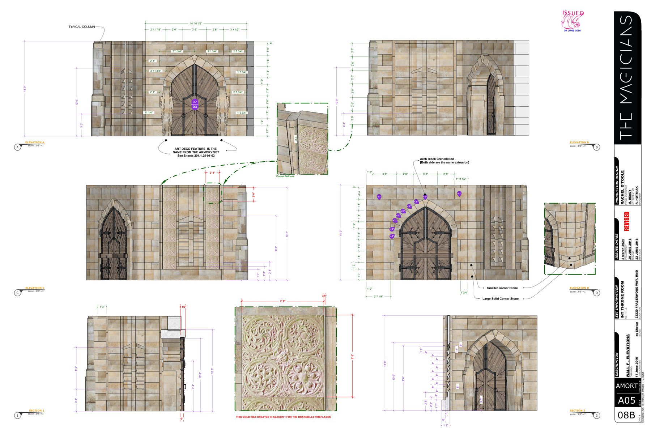Click the Smaller Corner Stone label
651x434 pixels.
point(502,288)
